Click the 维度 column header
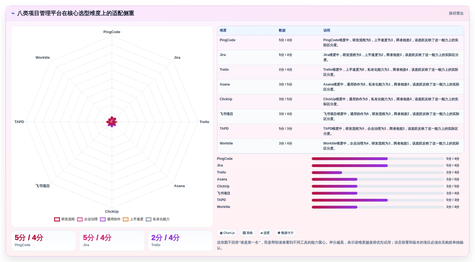The height and width of the screenshot is (262, 475). (x=223, y=31)
